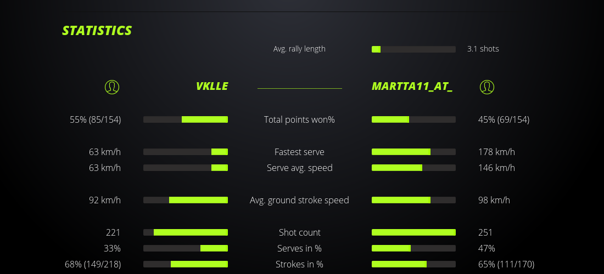Viewport: 604px width, 274px height.
Task: Click MARTTA11_AT_'s Total points won bar
Action: (x=413, y=119)
